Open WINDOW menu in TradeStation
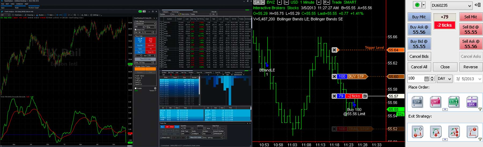This screenshot has height=147, width=483. click(19, 4)
